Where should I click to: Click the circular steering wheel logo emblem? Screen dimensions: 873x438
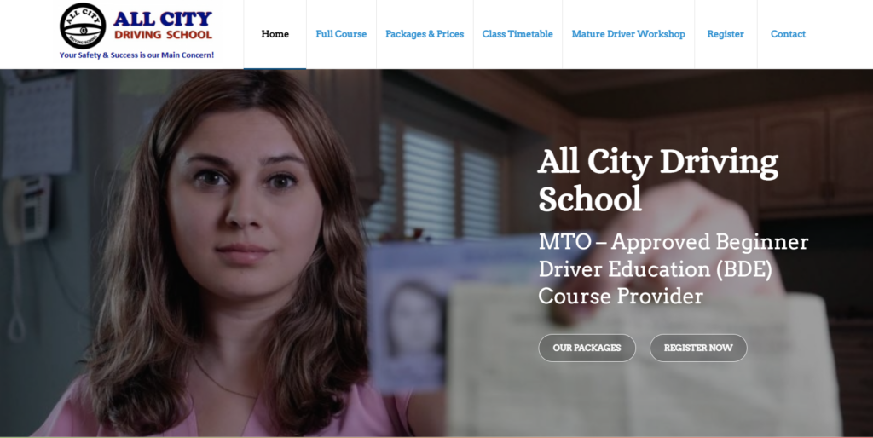[83, 26]
